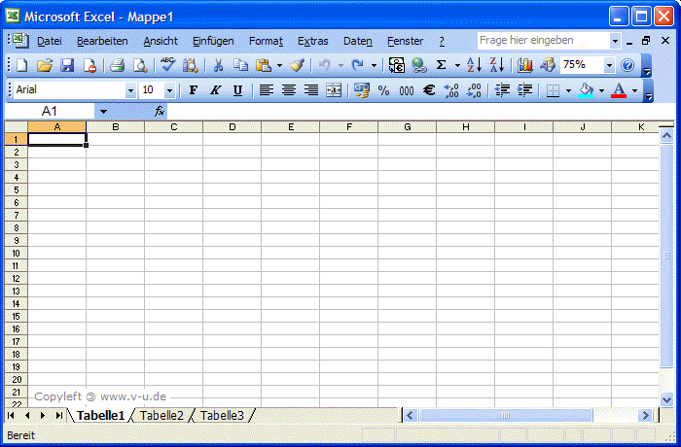Open the Name Box dropdown arrow
Viewport: 681px width, 447px height.
tap(103, 112)
